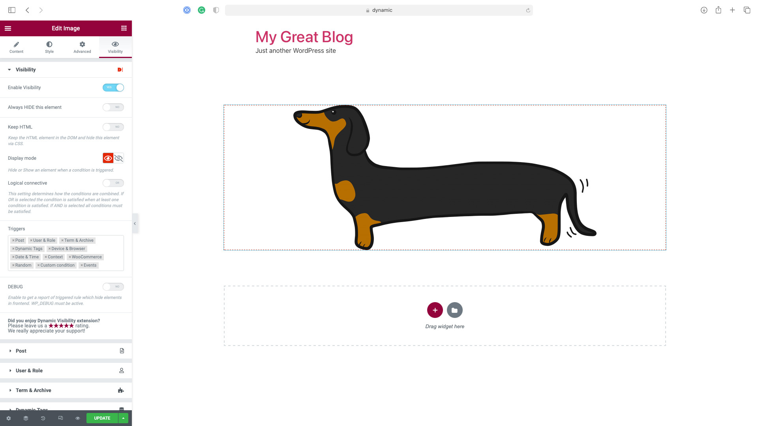Screen dimensions: 758x426
Task: Enable the Keep HTML toggle
Action: point(113,127)
